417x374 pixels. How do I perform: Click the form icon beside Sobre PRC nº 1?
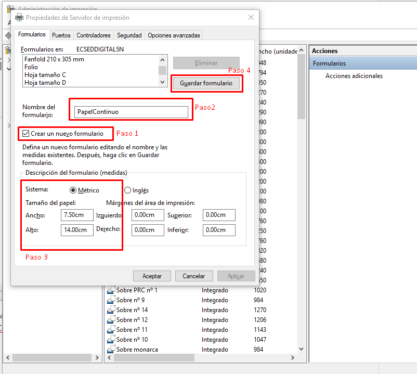(x=111, y=290)
